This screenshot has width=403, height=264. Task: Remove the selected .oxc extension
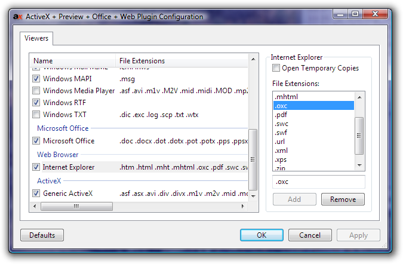tap(343, 199)
